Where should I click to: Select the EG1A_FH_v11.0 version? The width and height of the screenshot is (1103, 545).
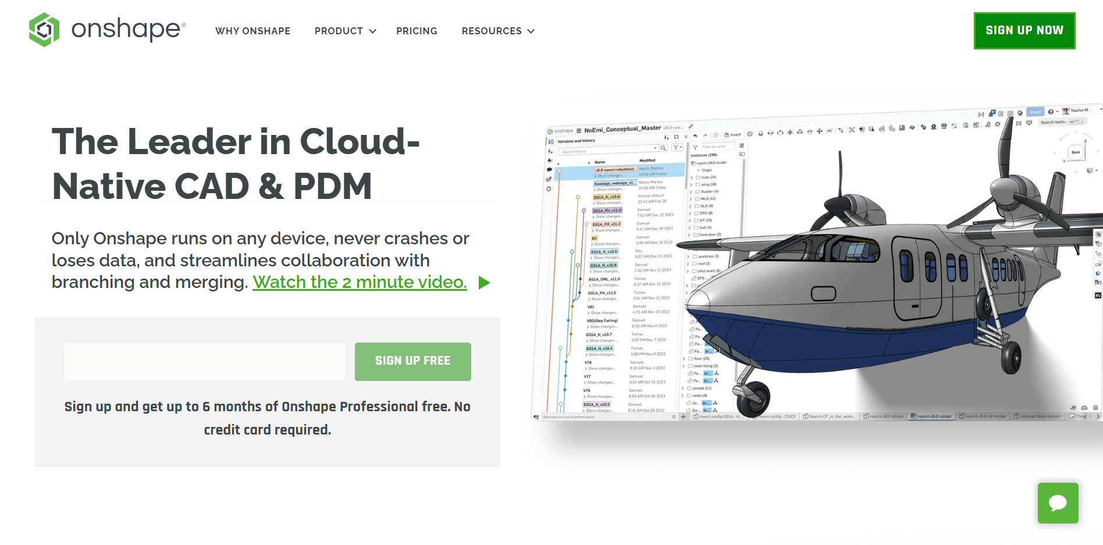tap(607, 211)
